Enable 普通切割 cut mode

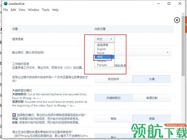(x=152, y=98)
